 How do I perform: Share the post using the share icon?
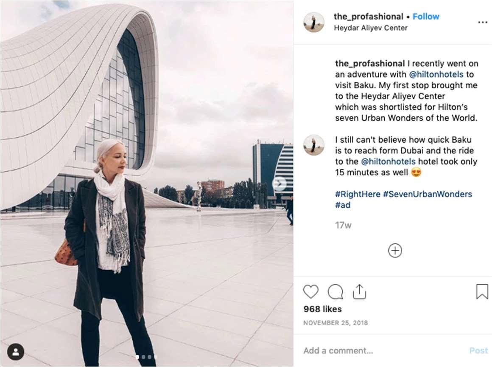[359, 291]
